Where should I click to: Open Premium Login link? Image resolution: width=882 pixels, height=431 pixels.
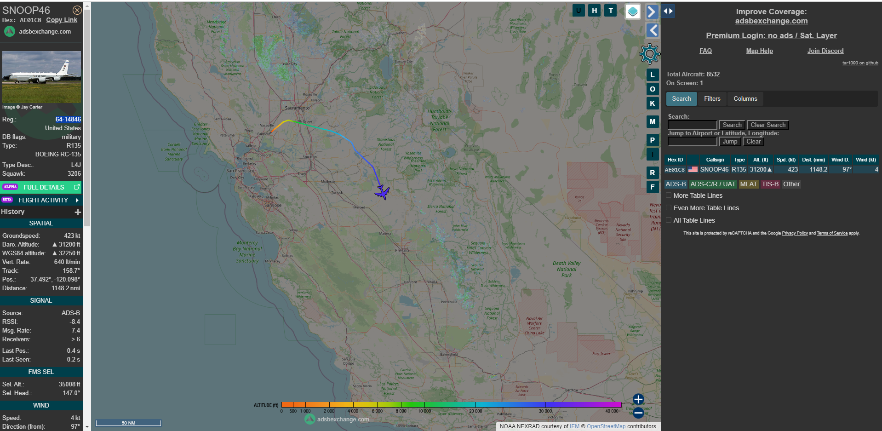click(771, 35)
